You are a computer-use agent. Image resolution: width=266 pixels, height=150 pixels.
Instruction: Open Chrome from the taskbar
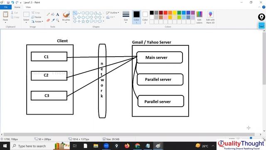[x=138, y=146]
